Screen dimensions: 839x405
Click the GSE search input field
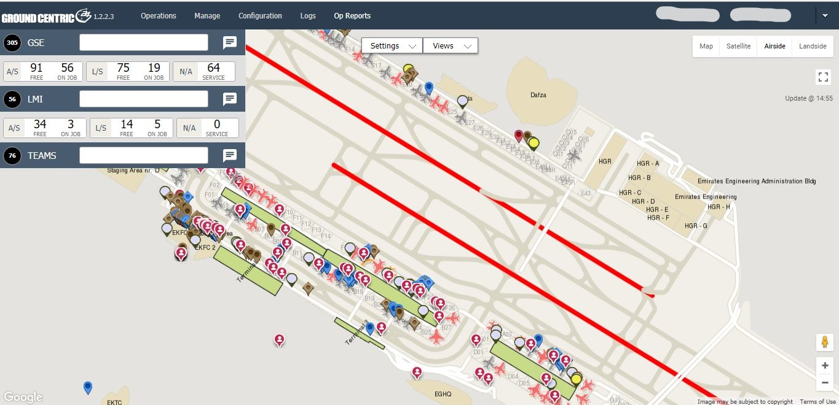tap(144, 42)
